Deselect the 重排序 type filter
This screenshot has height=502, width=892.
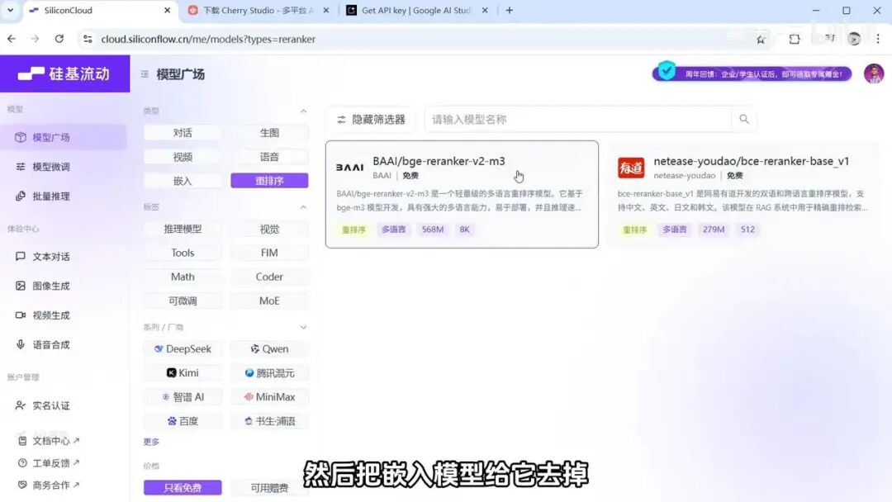tap(269, 181)
